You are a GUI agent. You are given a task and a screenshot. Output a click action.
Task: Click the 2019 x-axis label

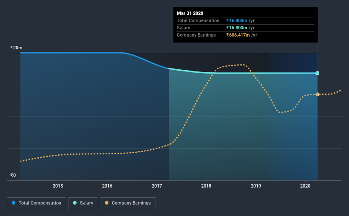click(x=256, y=186)
